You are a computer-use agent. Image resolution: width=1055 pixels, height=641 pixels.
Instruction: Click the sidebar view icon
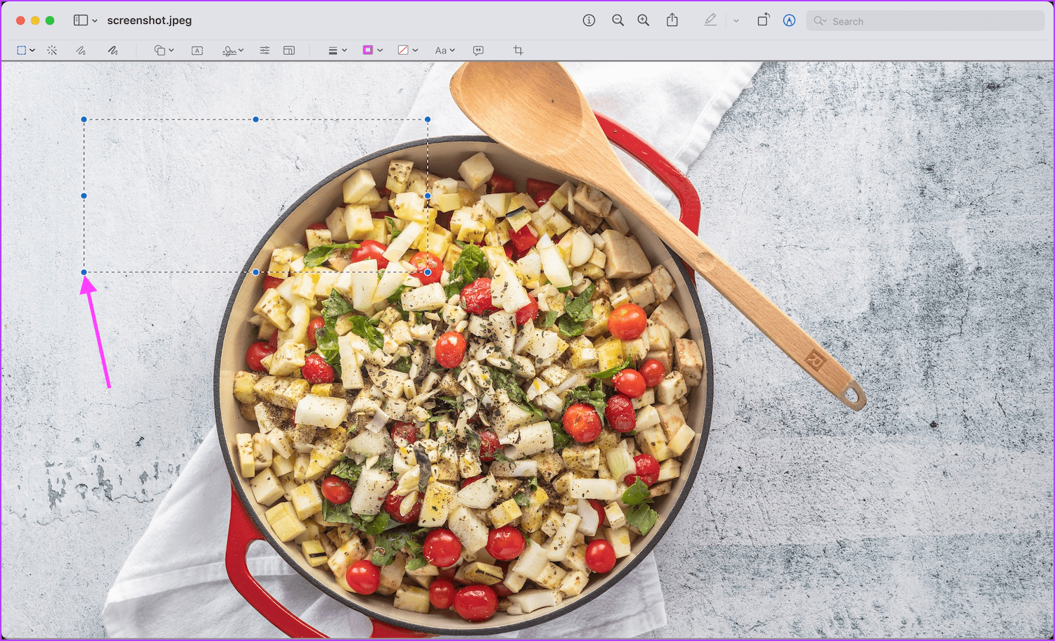point(81,20)
